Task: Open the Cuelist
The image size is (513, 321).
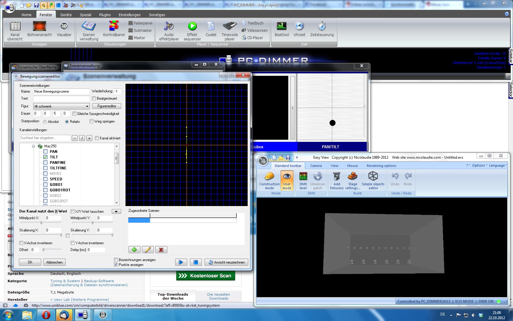Action: (x=211, y=29)
